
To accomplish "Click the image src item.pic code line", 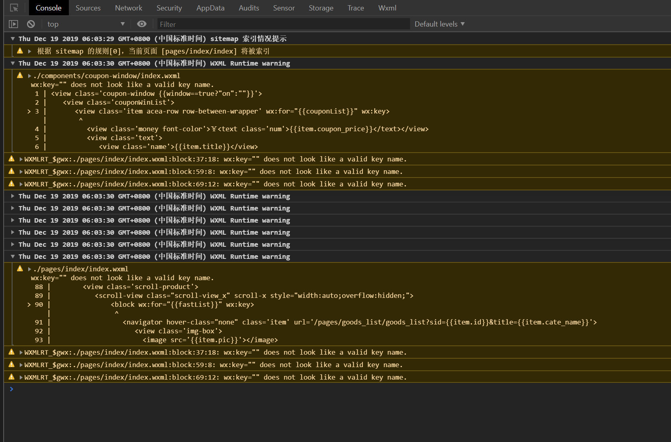I will click(210, 340).
